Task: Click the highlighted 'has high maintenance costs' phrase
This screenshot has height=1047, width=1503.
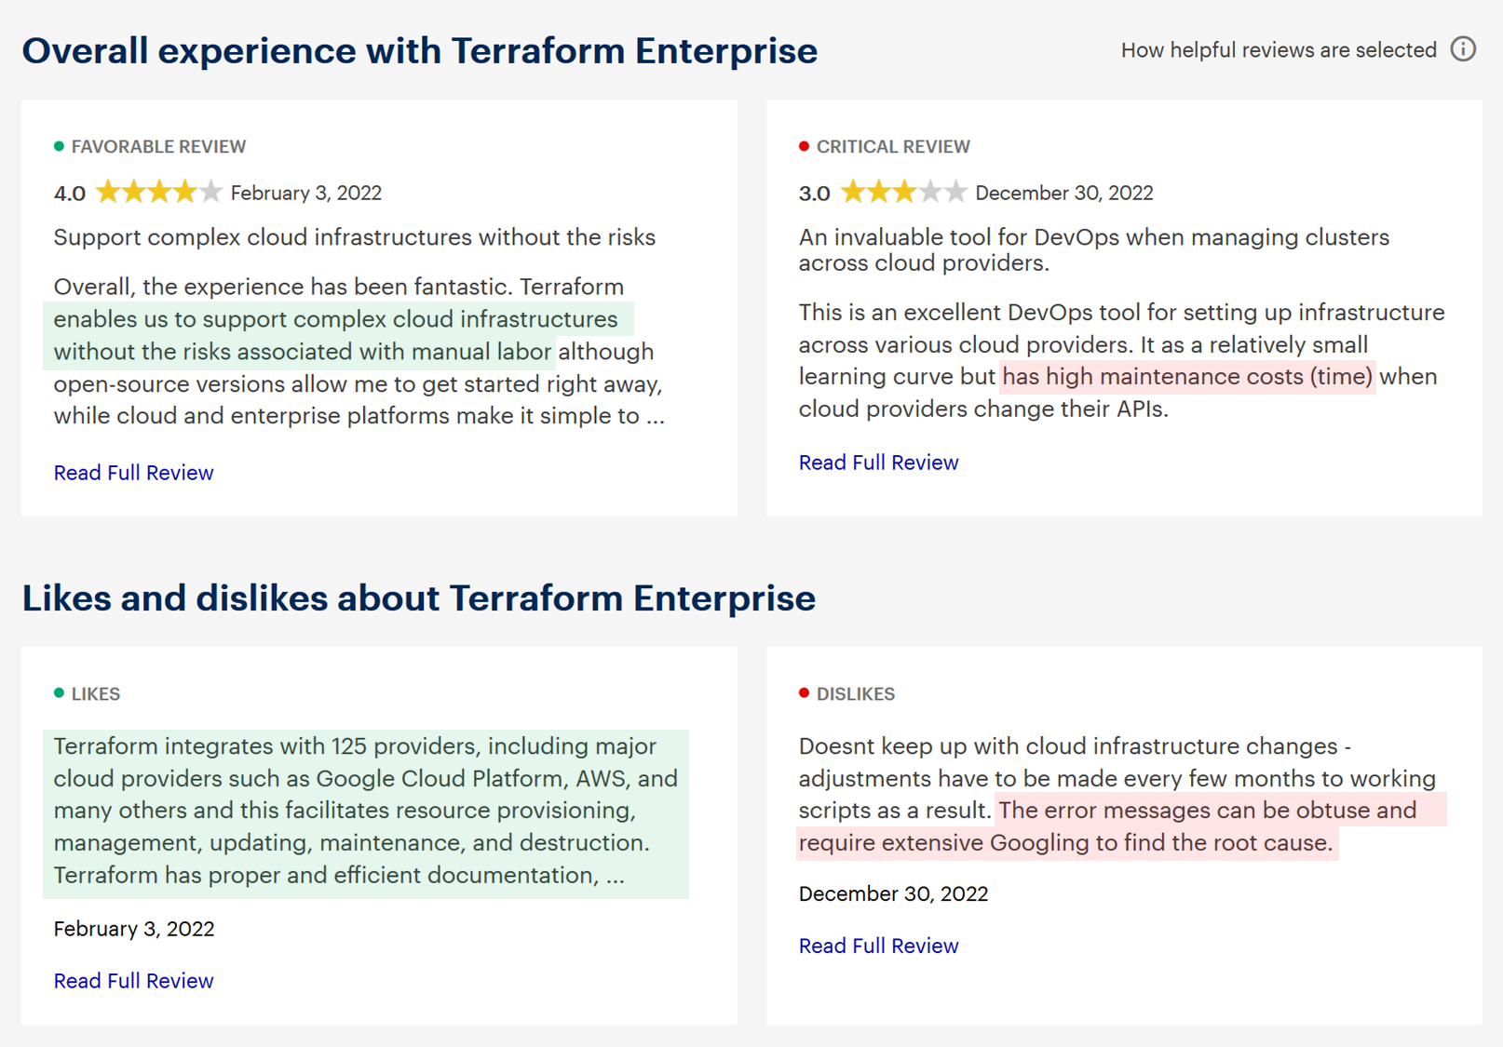Action: 1186,377
